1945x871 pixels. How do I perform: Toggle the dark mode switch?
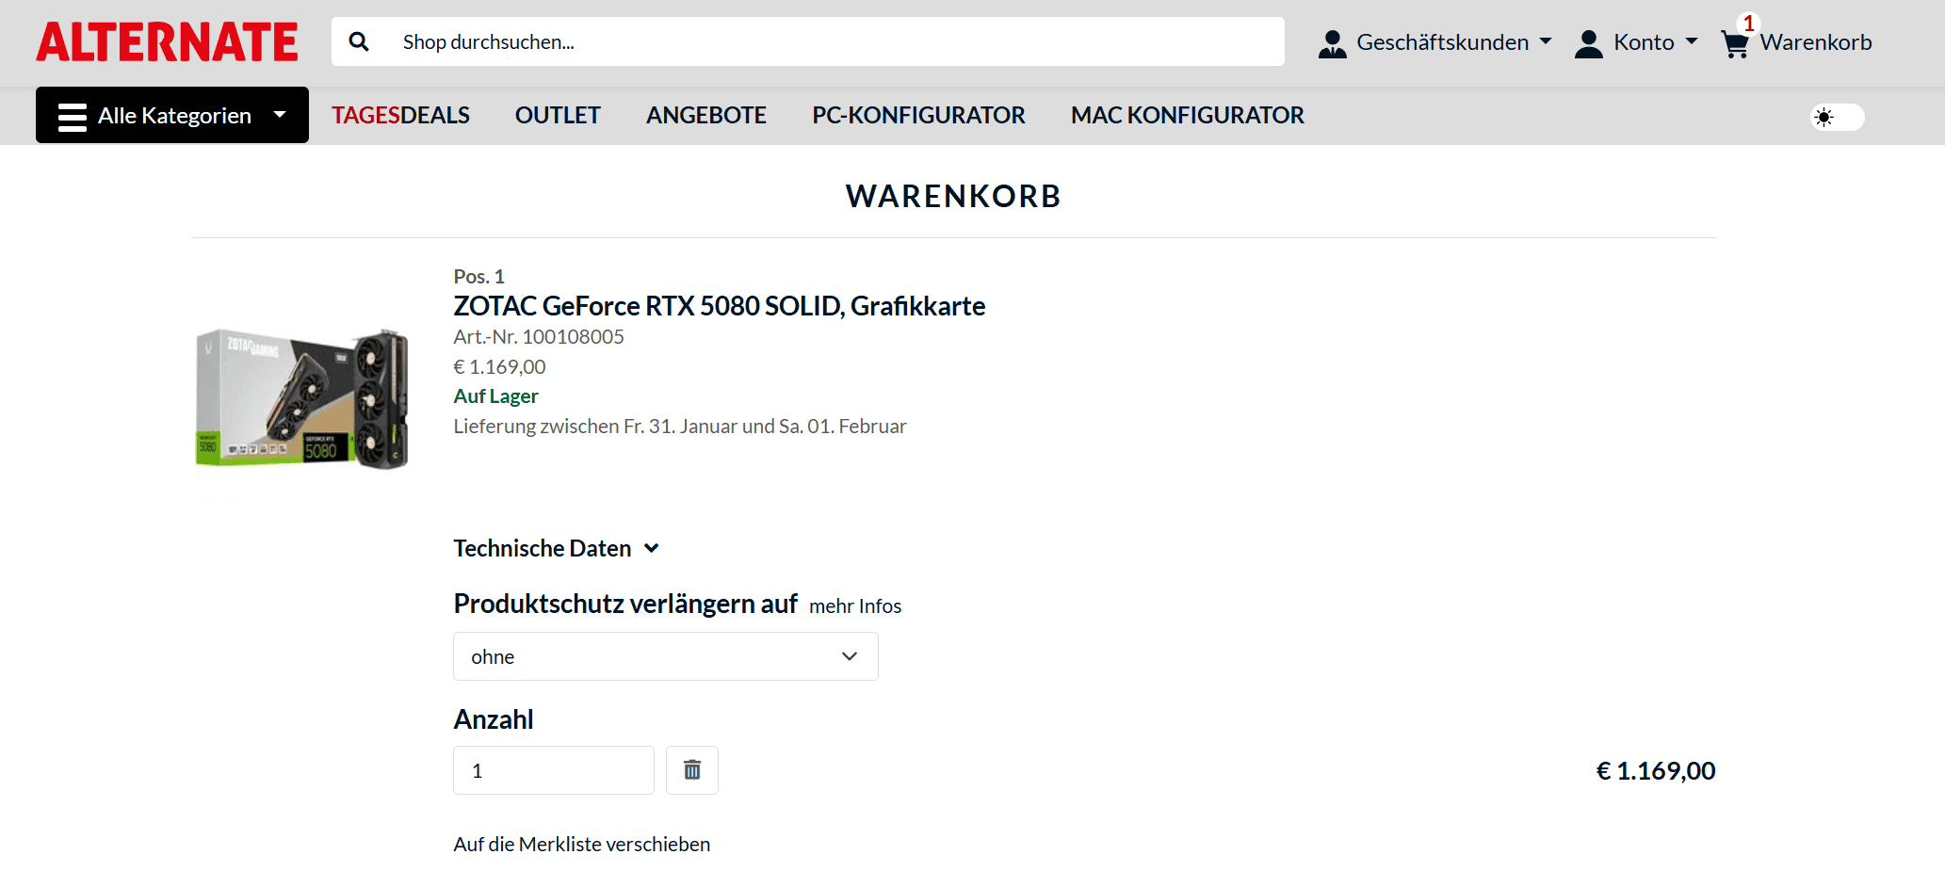click(x=1837, y=117)
